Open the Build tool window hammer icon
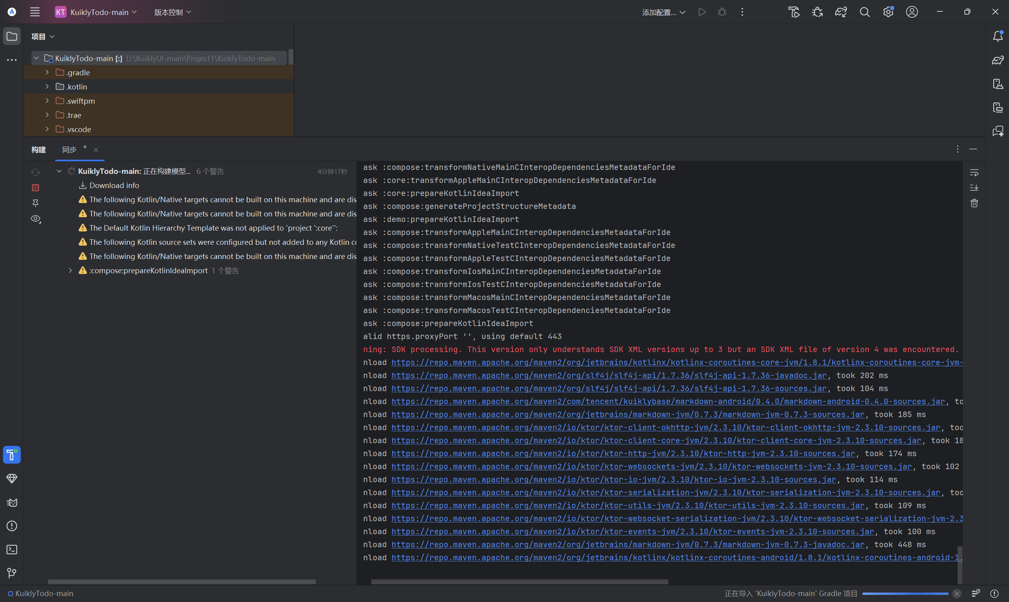This screenshot has height=602, width=1009. (x=12, y=455)
